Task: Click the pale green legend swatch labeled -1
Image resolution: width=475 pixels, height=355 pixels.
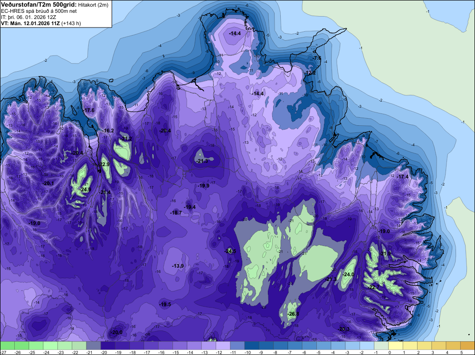Action: (381, 346)
